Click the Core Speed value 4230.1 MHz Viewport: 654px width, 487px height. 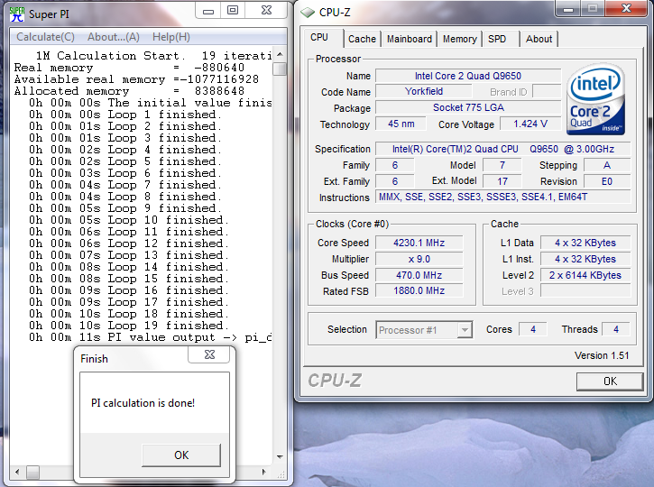click(419, 243)
